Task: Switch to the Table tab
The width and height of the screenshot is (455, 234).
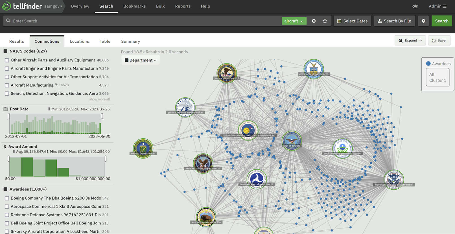Action: tap(105, 41)
